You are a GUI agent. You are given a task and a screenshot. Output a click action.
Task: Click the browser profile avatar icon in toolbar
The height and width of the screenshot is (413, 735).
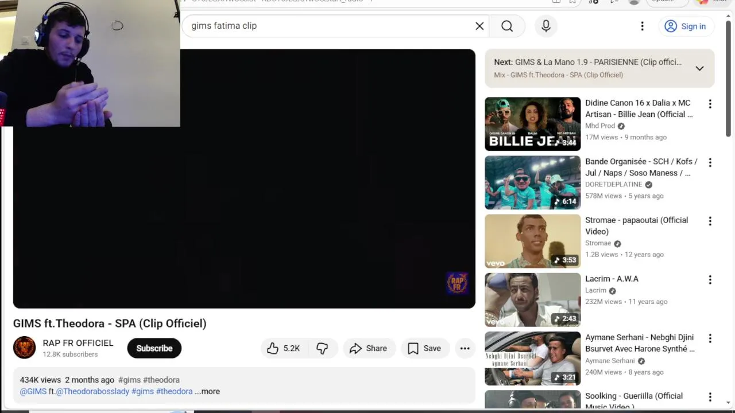click(634, 2)
